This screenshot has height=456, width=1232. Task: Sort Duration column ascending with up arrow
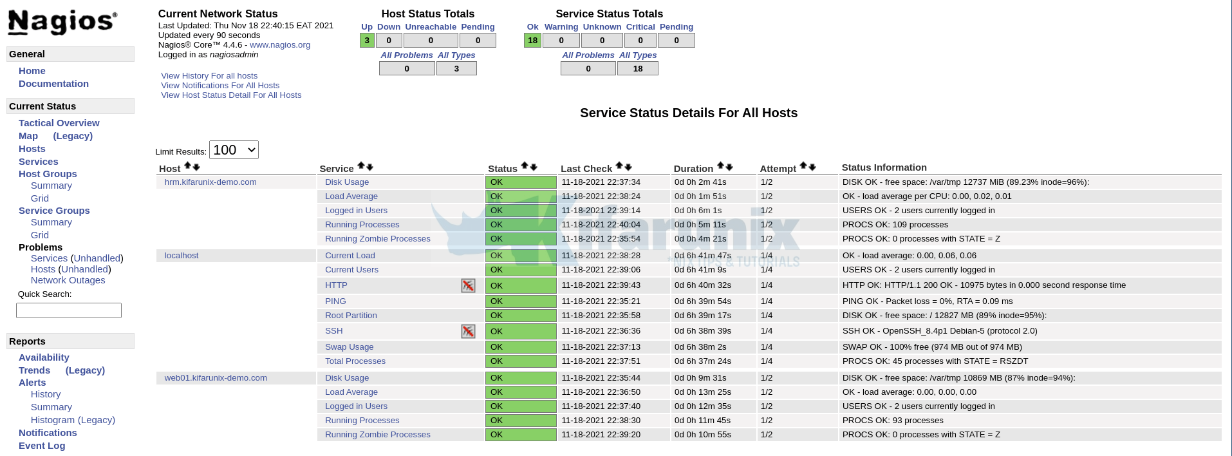[x=721, y=166]
